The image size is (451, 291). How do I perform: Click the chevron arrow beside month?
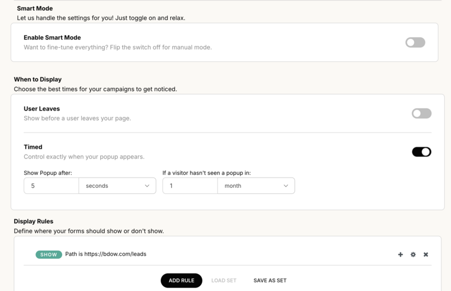coord(286,186)
